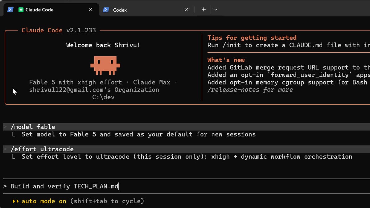Click 'Set model to Fable 5' output line
Viewport: 370px width, 208px height.
click(x=138, y=134)
